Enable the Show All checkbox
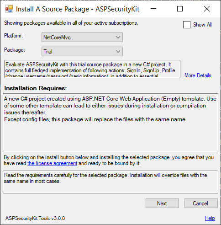This screenshot has height=225, width=221. (187, 25)
